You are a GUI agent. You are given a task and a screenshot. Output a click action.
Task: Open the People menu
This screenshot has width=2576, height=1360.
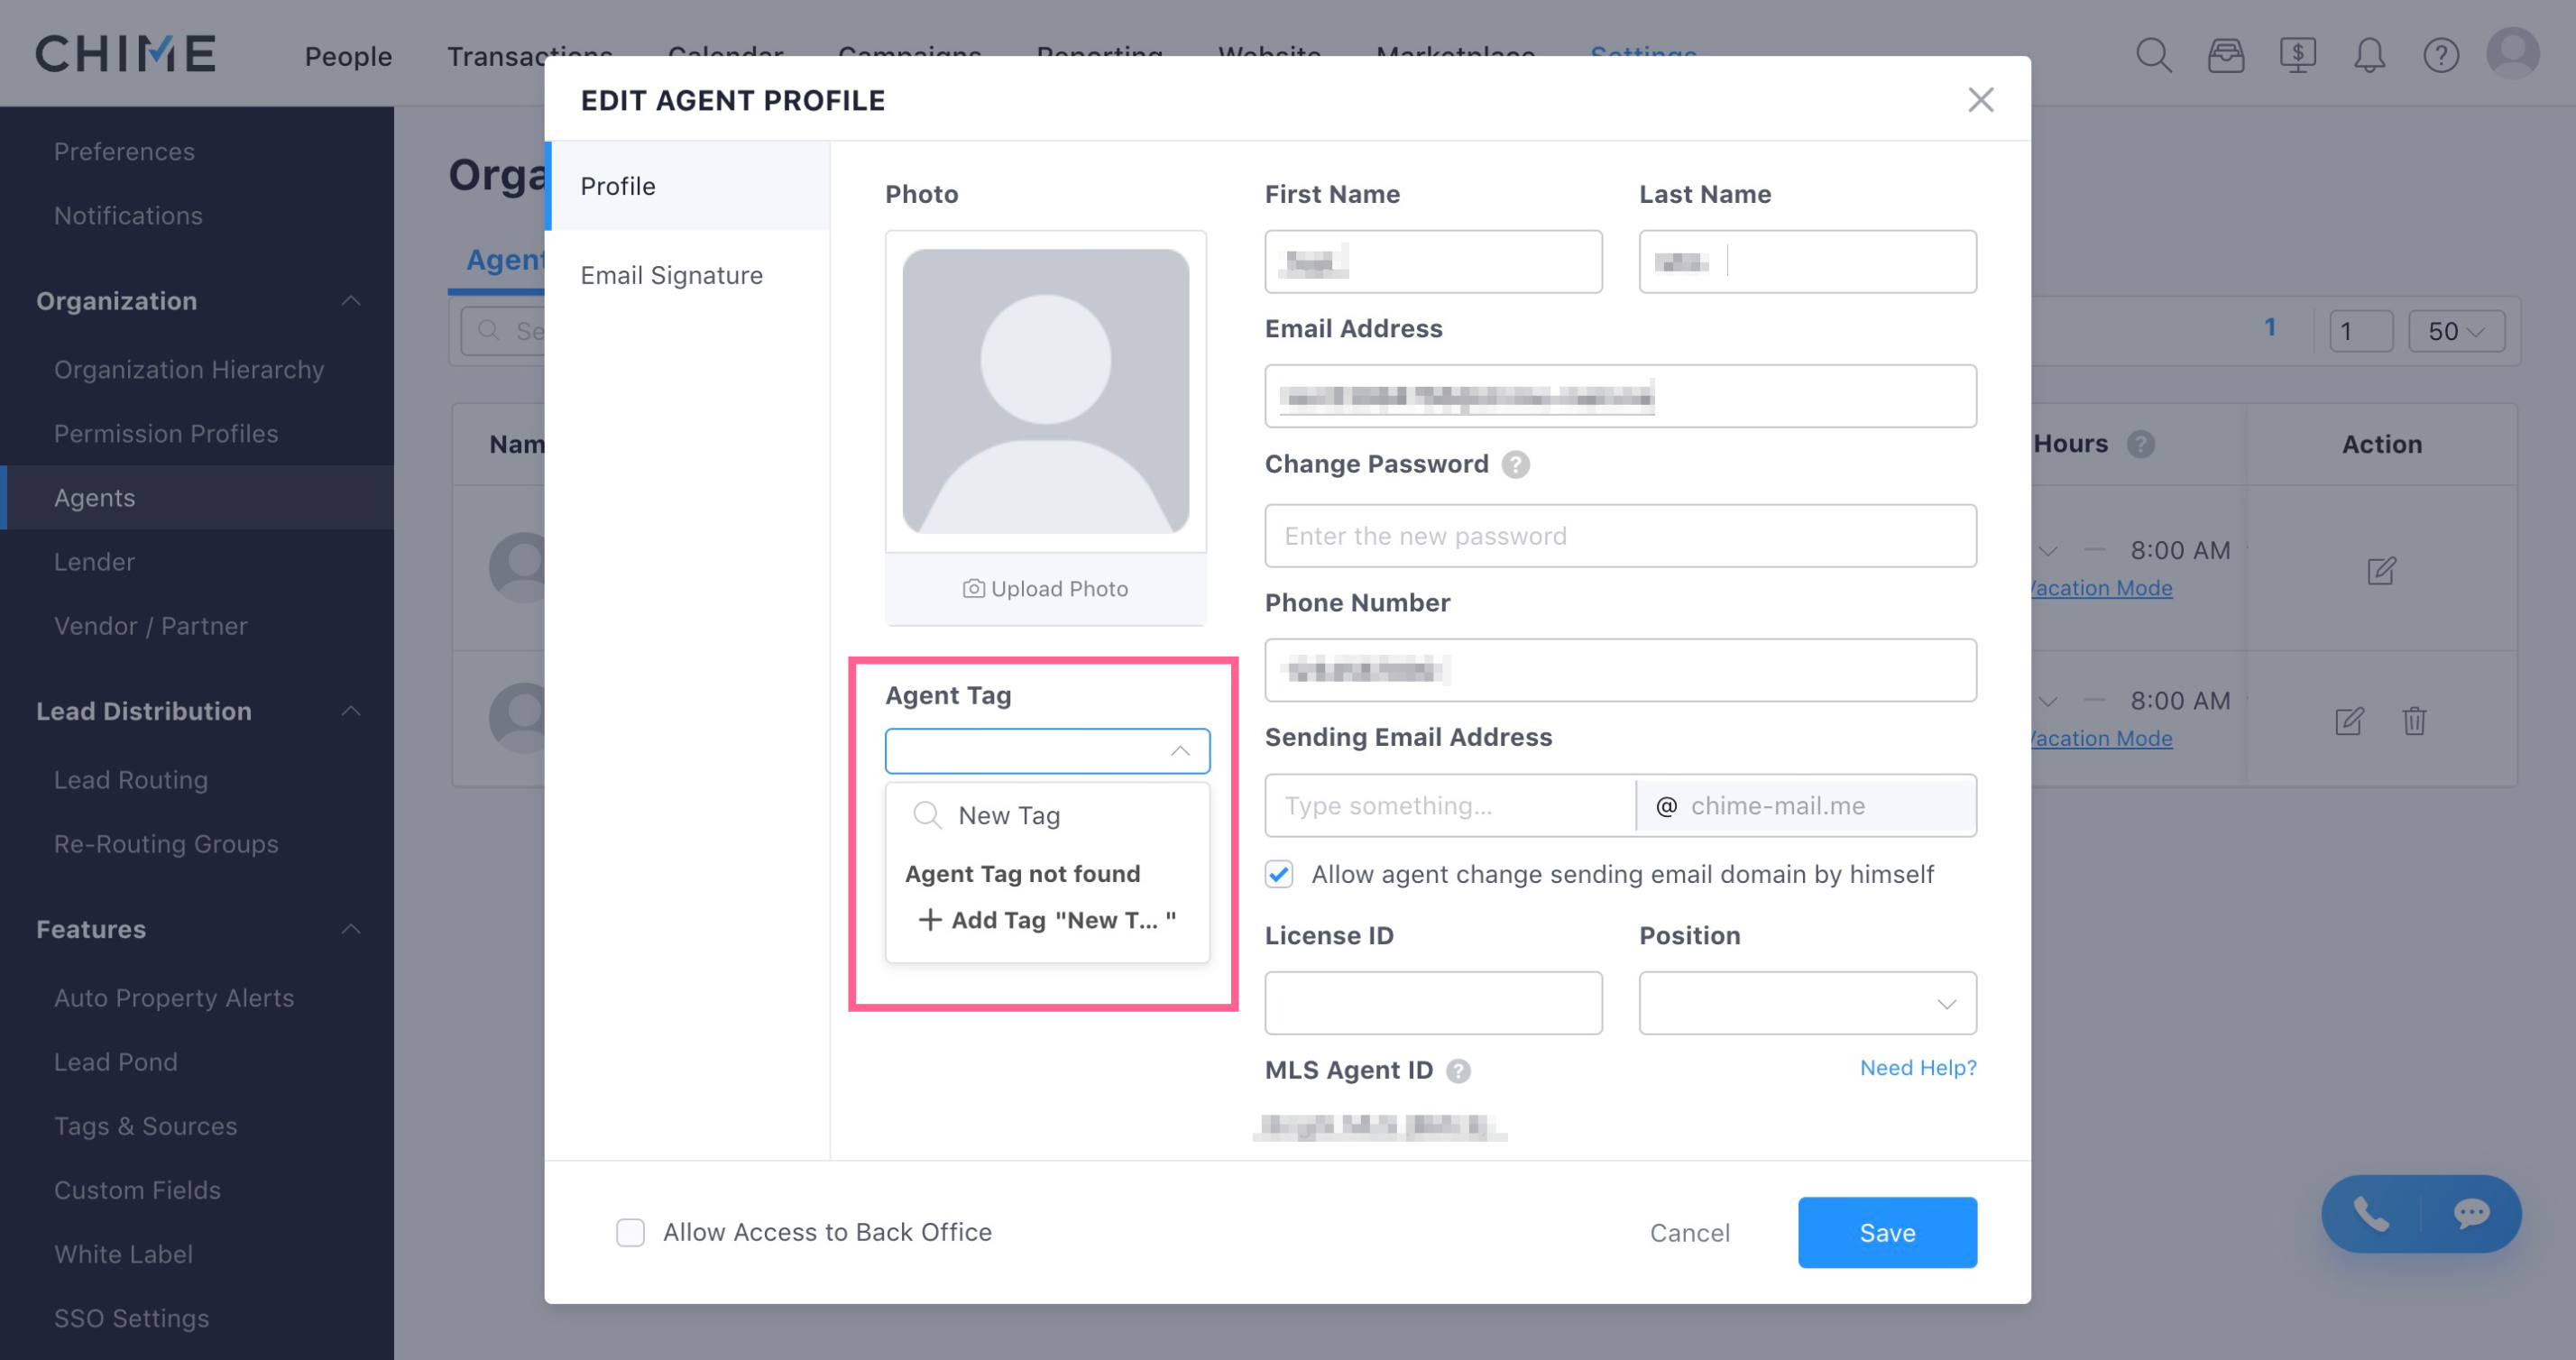coord(348,56)
